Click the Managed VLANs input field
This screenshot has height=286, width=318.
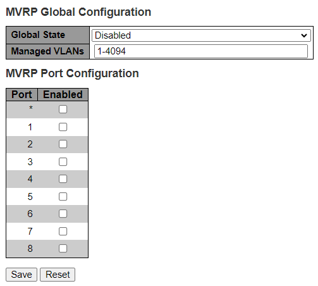pyautogui.click(x=201, y=51)
